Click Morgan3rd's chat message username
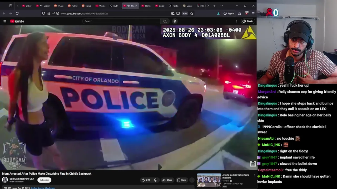337x189 pixels. coord(267,92)
